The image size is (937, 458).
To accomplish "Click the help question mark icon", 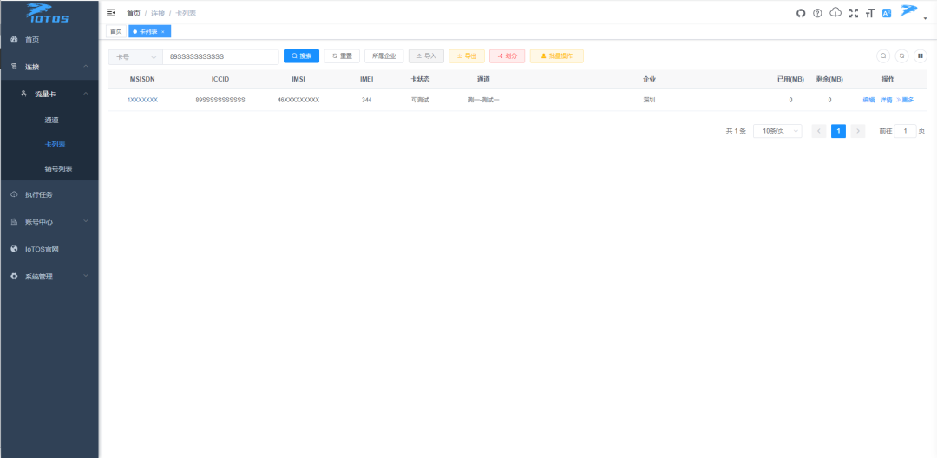I will coord(817,13).
